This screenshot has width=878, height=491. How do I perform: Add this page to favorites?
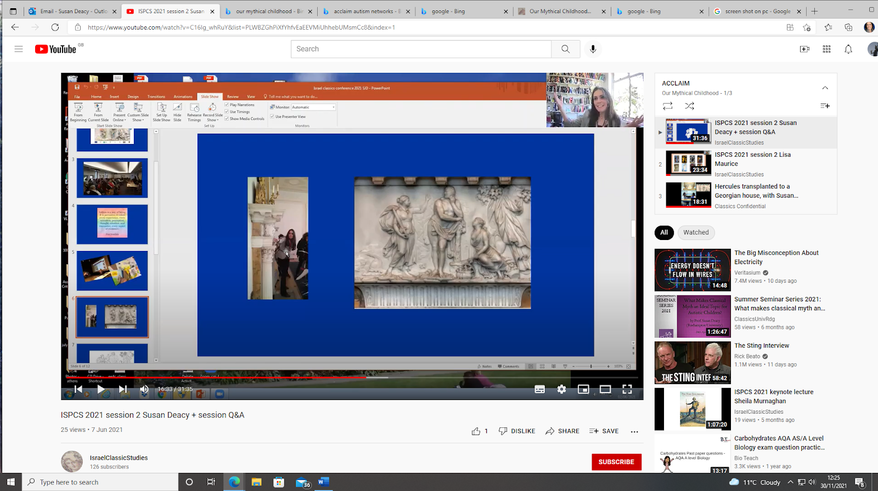[x=807, y=27]
